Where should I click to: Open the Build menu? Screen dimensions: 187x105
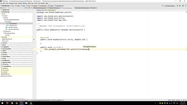(x=29, y=3)
